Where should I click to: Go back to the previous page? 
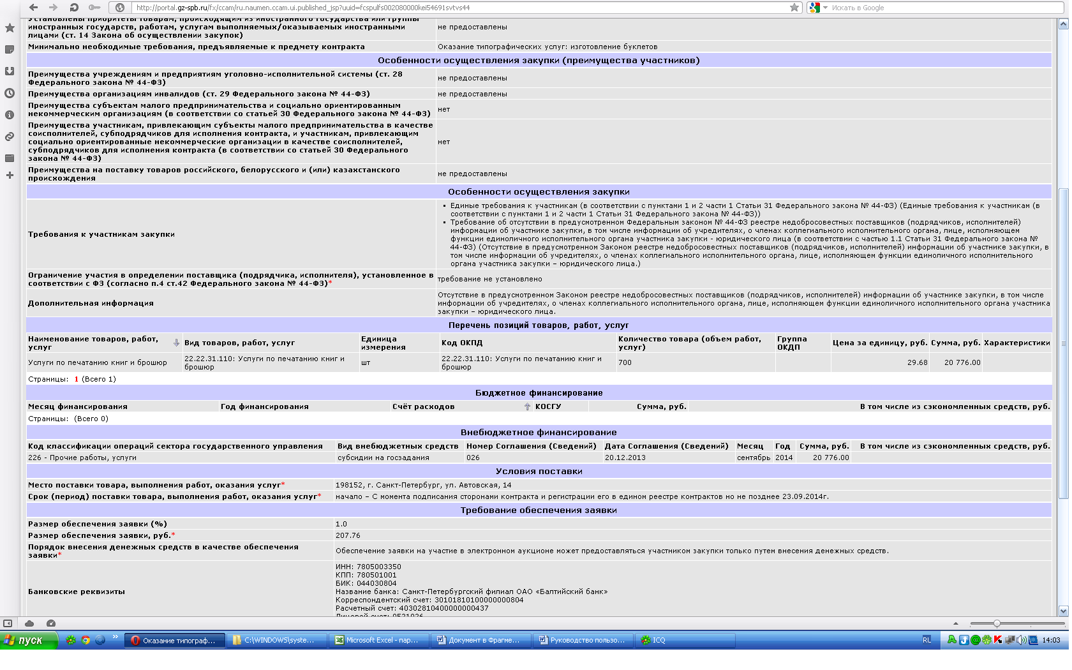pyautogui.click(x=33, y=8)
